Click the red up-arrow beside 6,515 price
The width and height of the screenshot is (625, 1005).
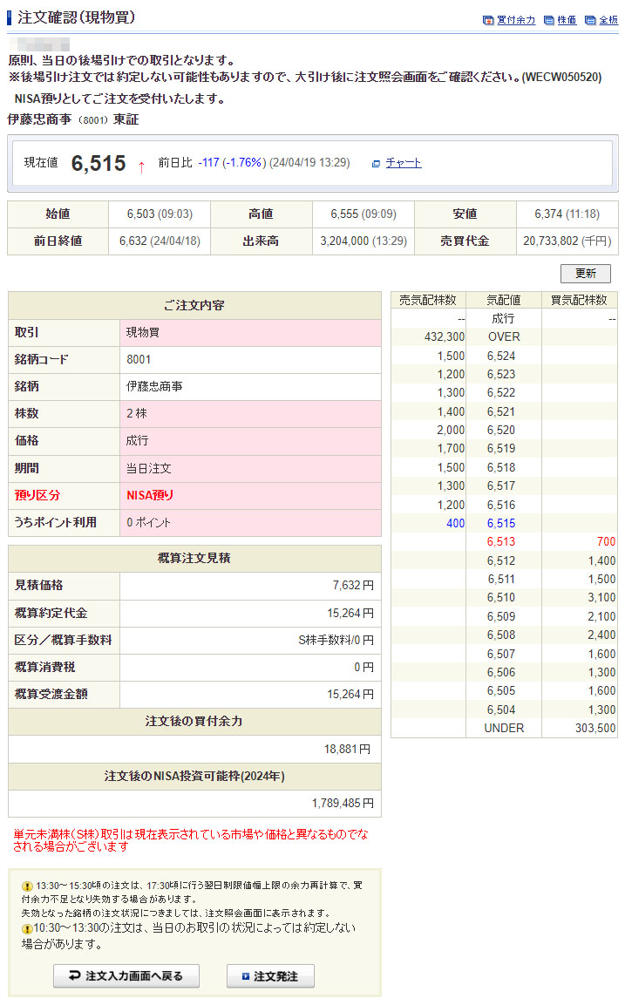coord(142,166)
